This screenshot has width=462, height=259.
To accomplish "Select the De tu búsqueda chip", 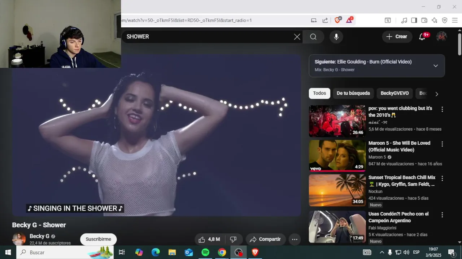I will (353, 93).
